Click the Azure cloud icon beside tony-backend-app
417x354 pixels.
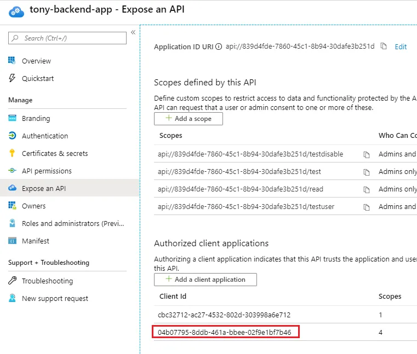click(15, 11)
